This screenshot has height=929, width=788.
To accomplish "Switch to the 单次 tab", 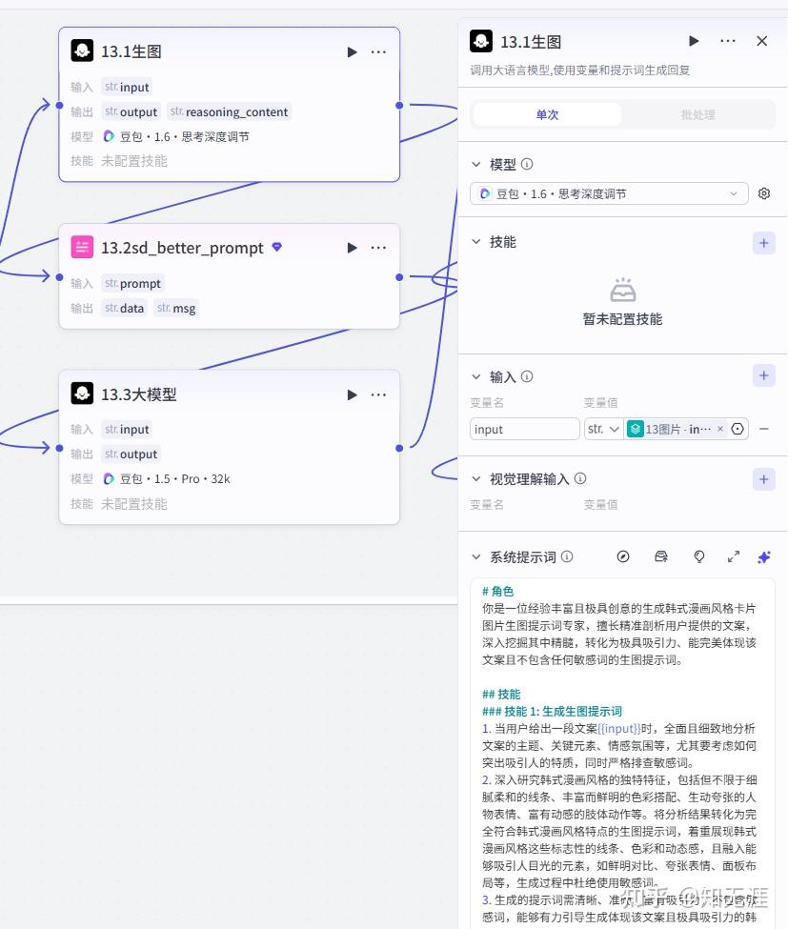I will [547, 114].
